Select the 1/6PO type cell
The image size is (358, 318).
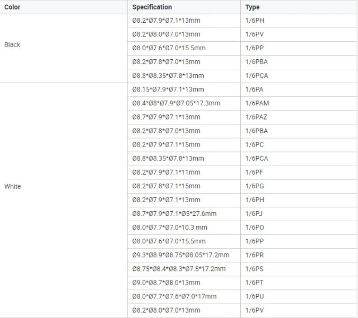(x=255, y=228)
